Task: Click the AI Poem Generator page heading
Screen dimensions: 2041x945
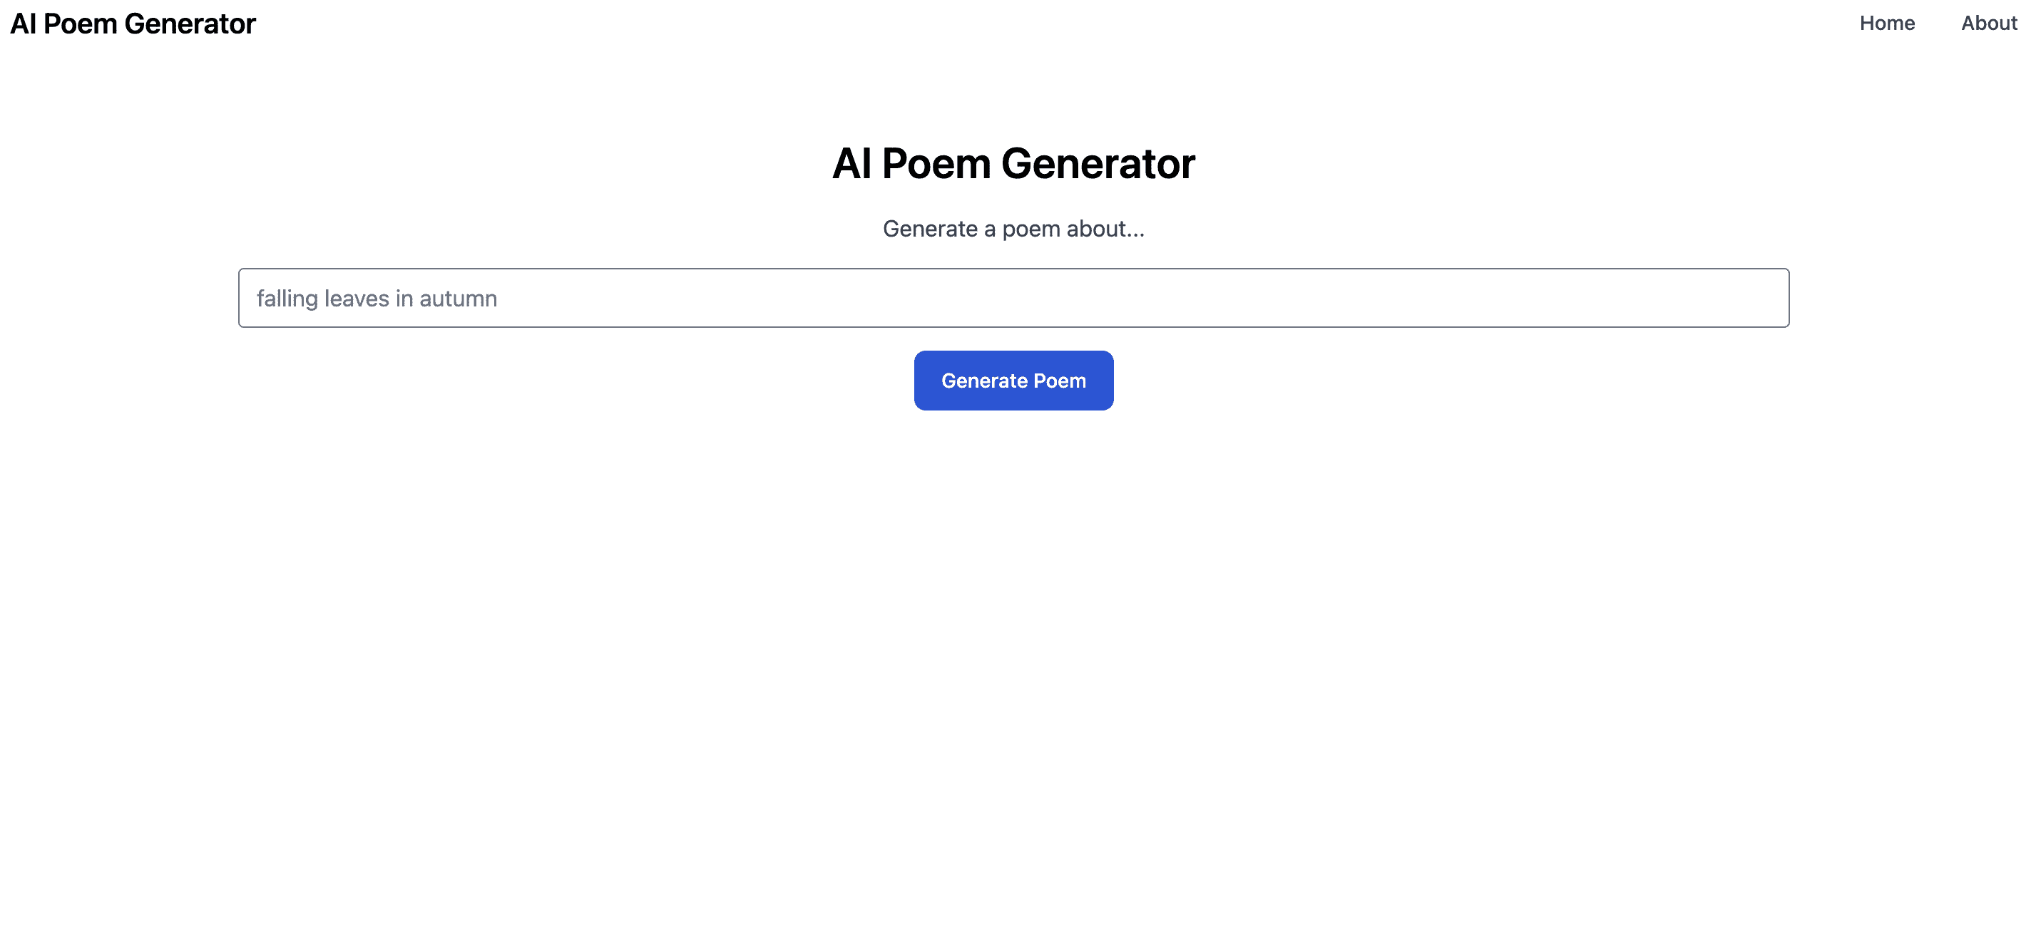Action: click(x=1013, y=163)
